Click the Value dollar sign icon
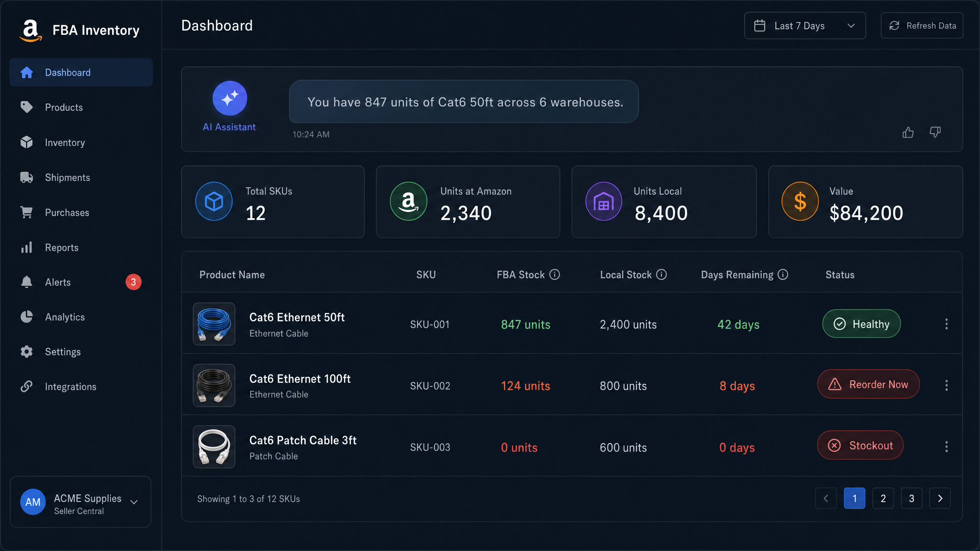980x551 pixels. [x=800, y=201]
